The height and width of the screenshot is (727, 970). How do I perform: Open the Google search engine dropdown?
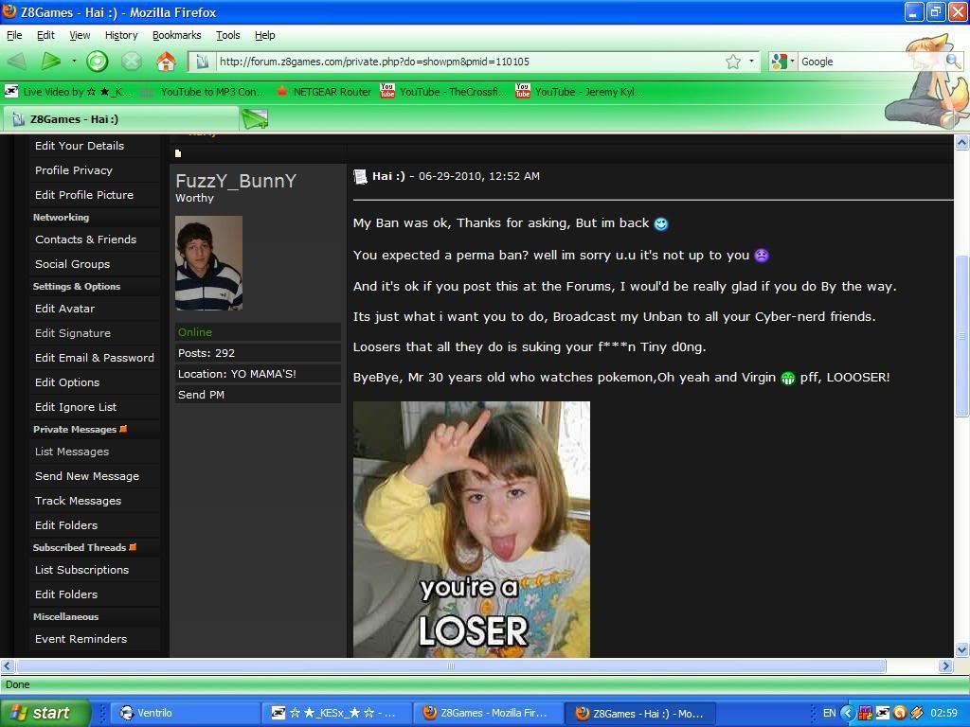[x=783, y=62]
